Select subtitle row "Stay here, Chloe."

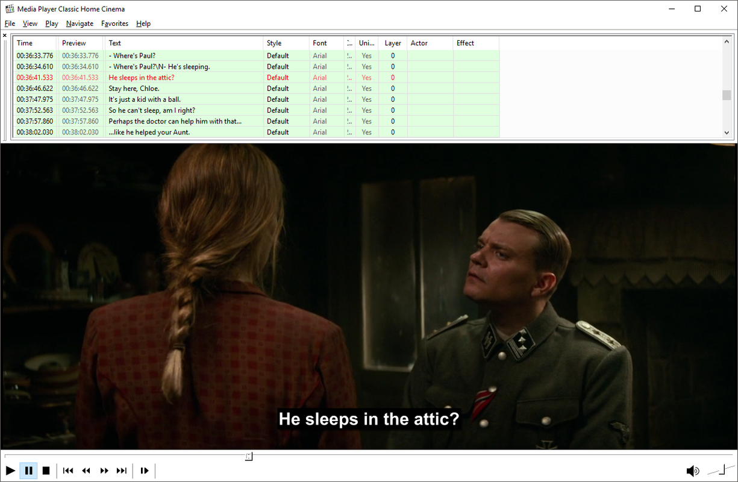256,88
